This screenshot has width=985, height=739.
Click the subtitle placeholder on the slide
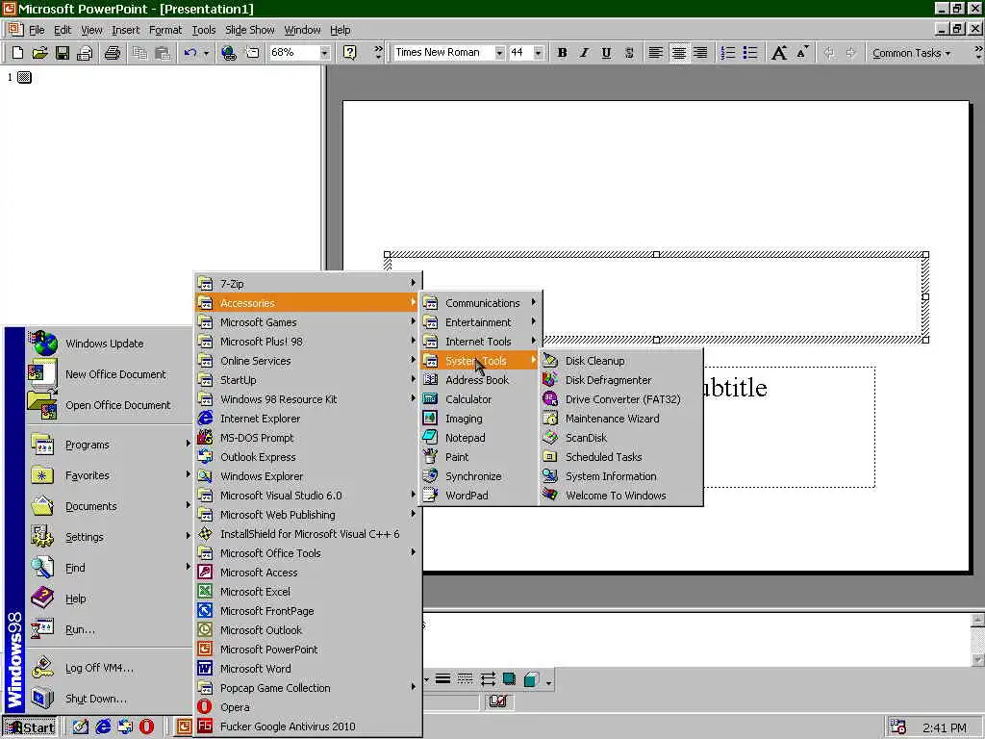(789, 427)
